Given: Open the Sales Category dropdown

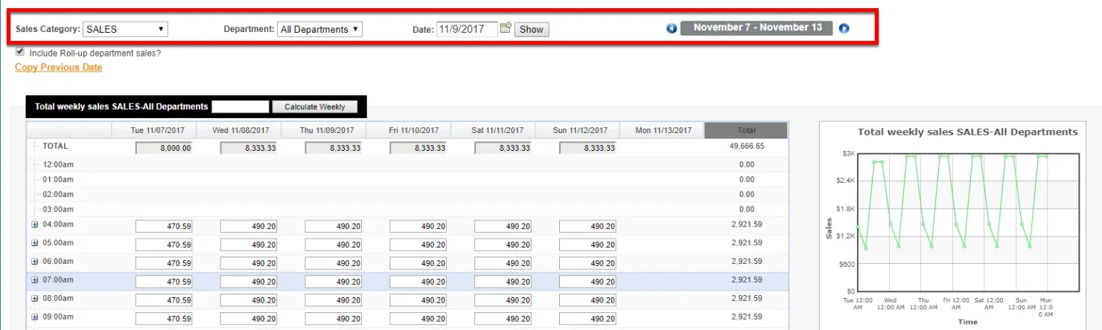Looking at the screenshot, I should pyautogui.click(x=125, y=29).
